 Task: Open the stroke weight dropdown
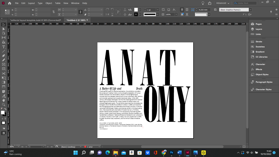pos(158,10)
